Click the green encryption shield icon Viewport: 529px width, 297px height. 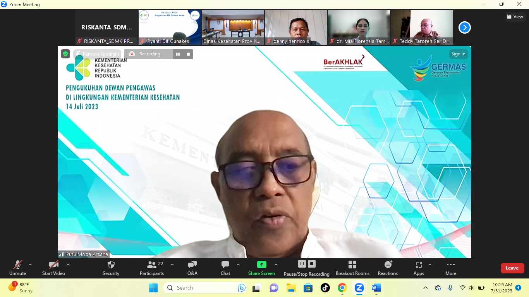(65, 54)
